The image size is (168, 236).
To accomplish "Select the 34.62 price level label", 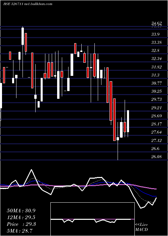I will [x=157, y=23].
